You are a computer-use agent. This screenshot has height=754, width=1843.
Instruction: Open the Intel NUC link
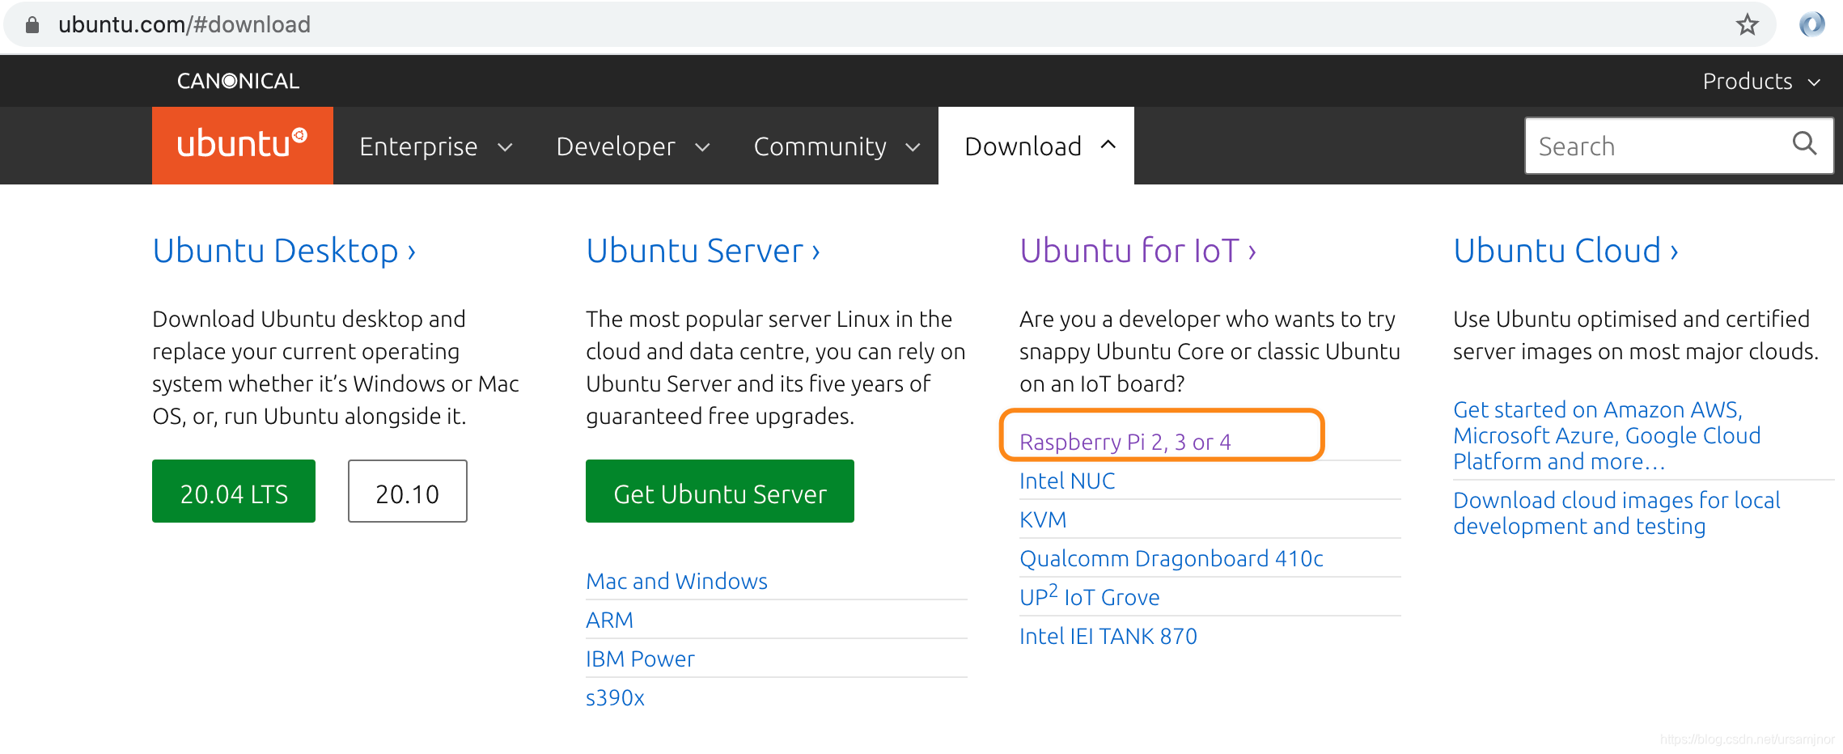pyautogui.click(x=1067, y=481)
